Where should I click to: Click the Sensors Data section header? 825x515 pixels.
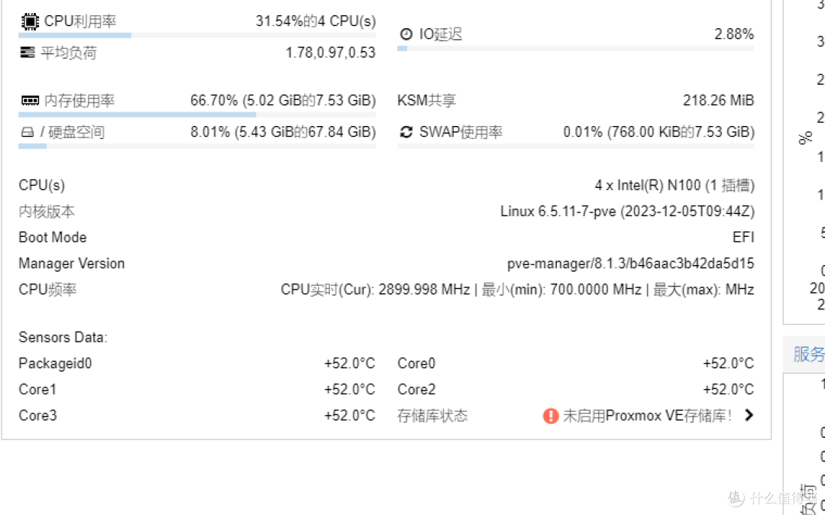coord(63,337)
